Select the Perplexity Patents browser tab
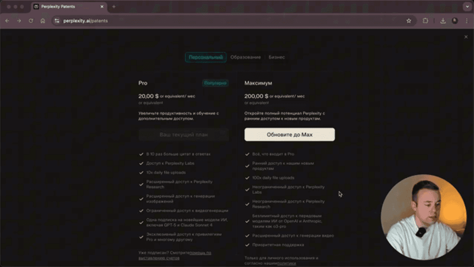Screen dimensions: 474x267 pos(69,7)
